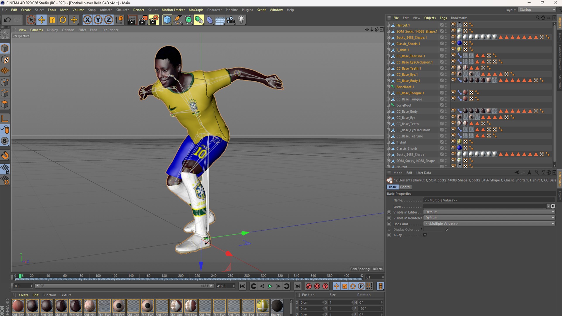Select the Basic tab in Attributes
The height and width of the screenshot is (316, 562).
click(393, 187)
